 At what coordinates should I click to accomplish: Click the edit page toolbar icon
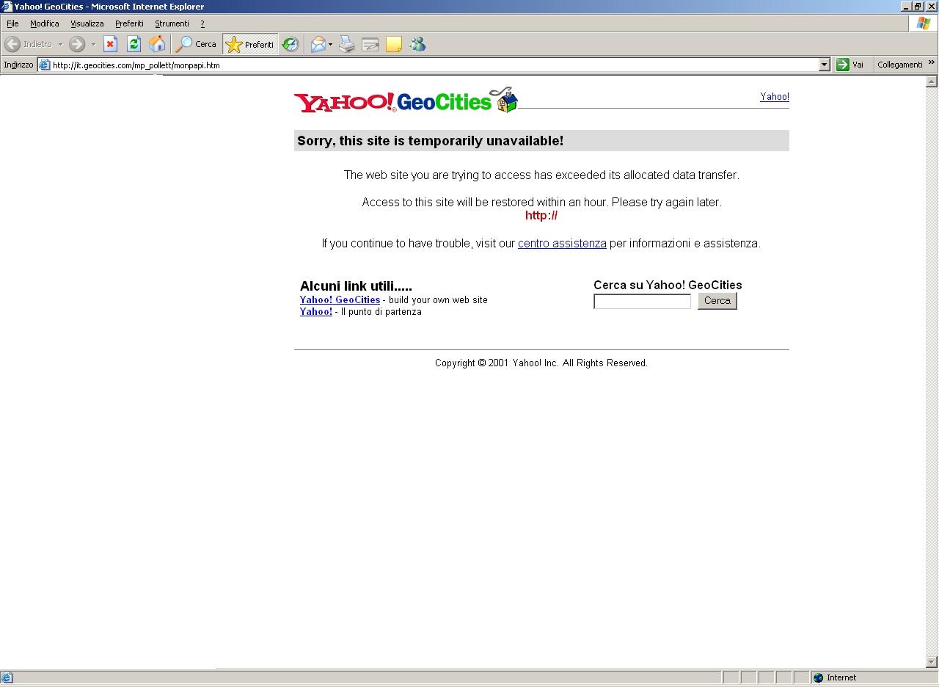pos(370,44)
